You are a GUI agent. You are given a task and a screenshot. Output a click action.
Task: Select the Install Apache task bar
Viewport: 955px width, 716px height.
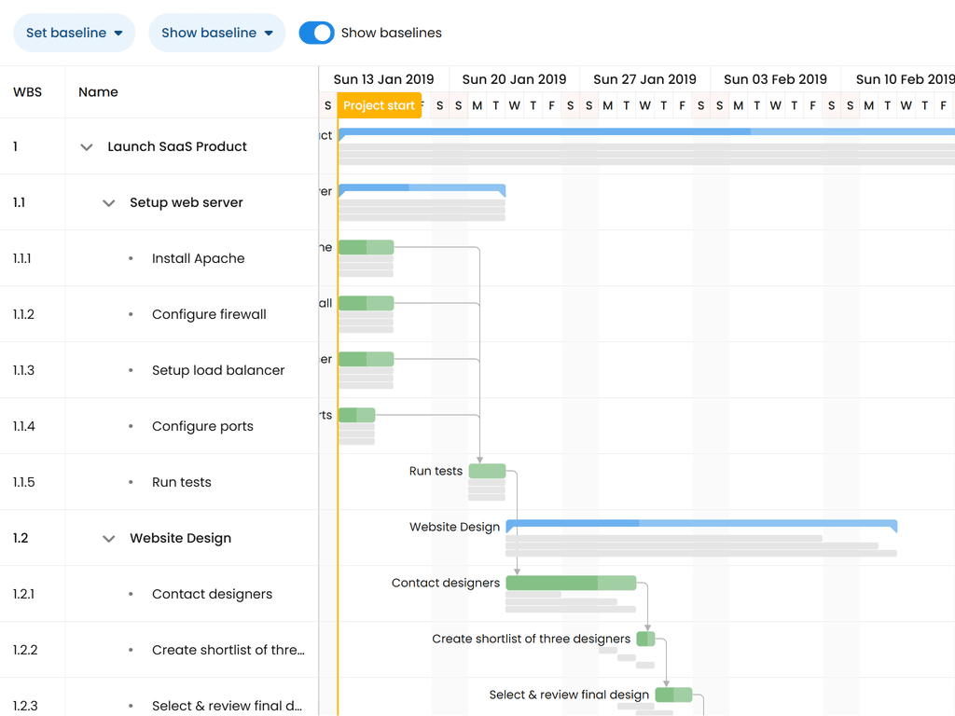coord(366,247)
